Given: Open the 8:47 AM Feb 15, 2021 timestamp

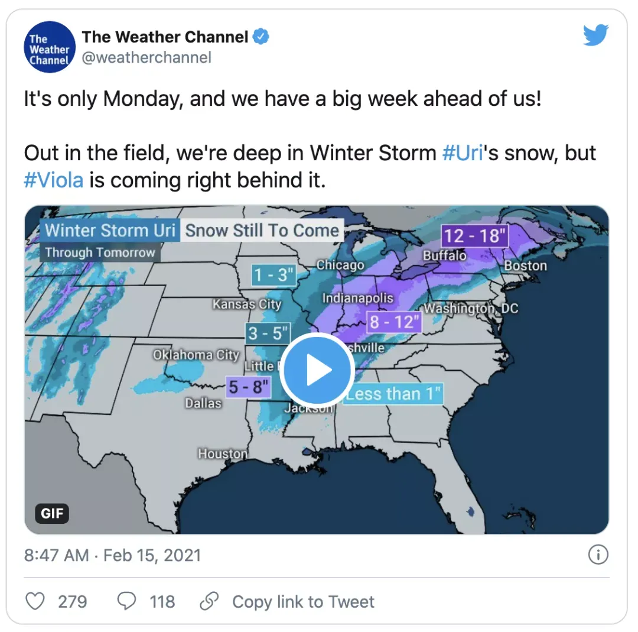Looking at the screenshot, I should 112,555.
